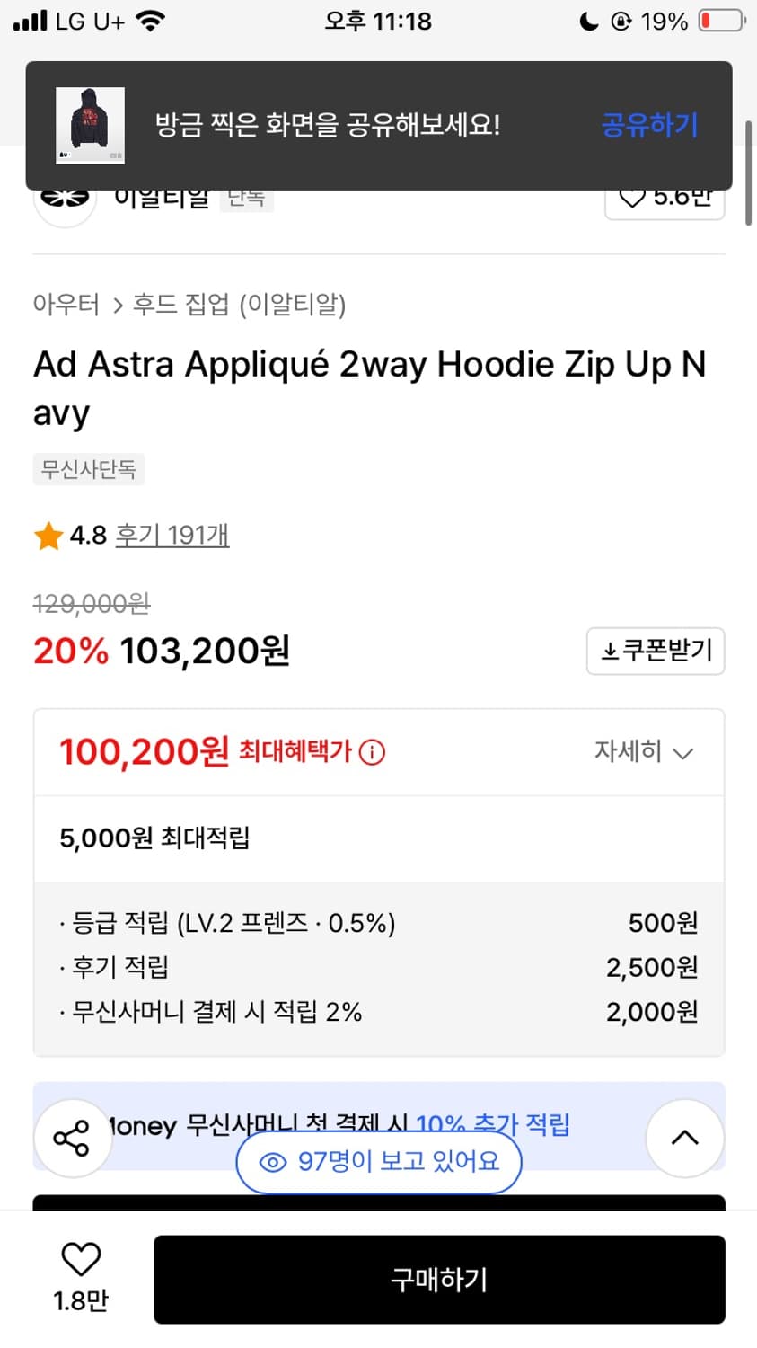Viewport: 757px width, 1348px height.
Task: Tap the yellow star rating icon
Action: point(48,537)
